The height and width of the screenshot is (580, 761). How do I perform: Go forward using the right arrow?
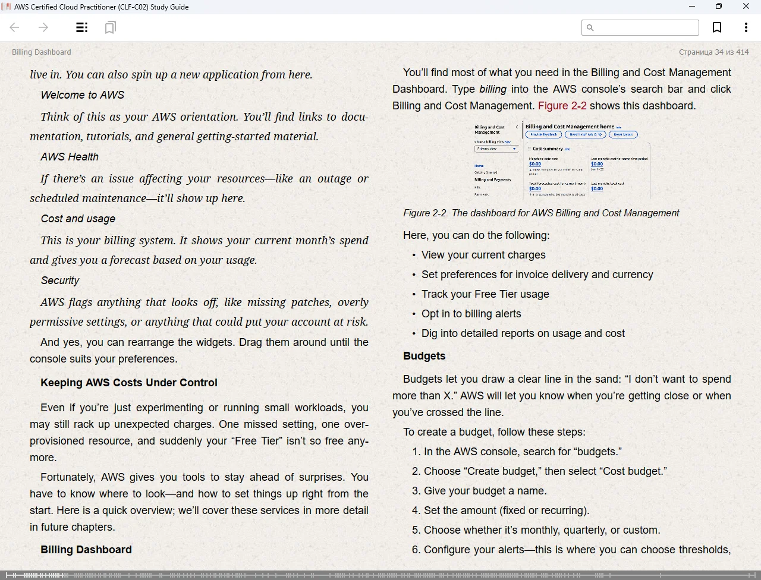[x=43, y=27]
